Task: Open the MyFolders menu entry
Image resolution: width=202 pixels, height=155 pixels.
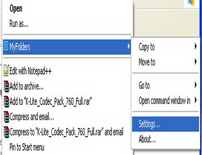Action: (x=67, y=47)
